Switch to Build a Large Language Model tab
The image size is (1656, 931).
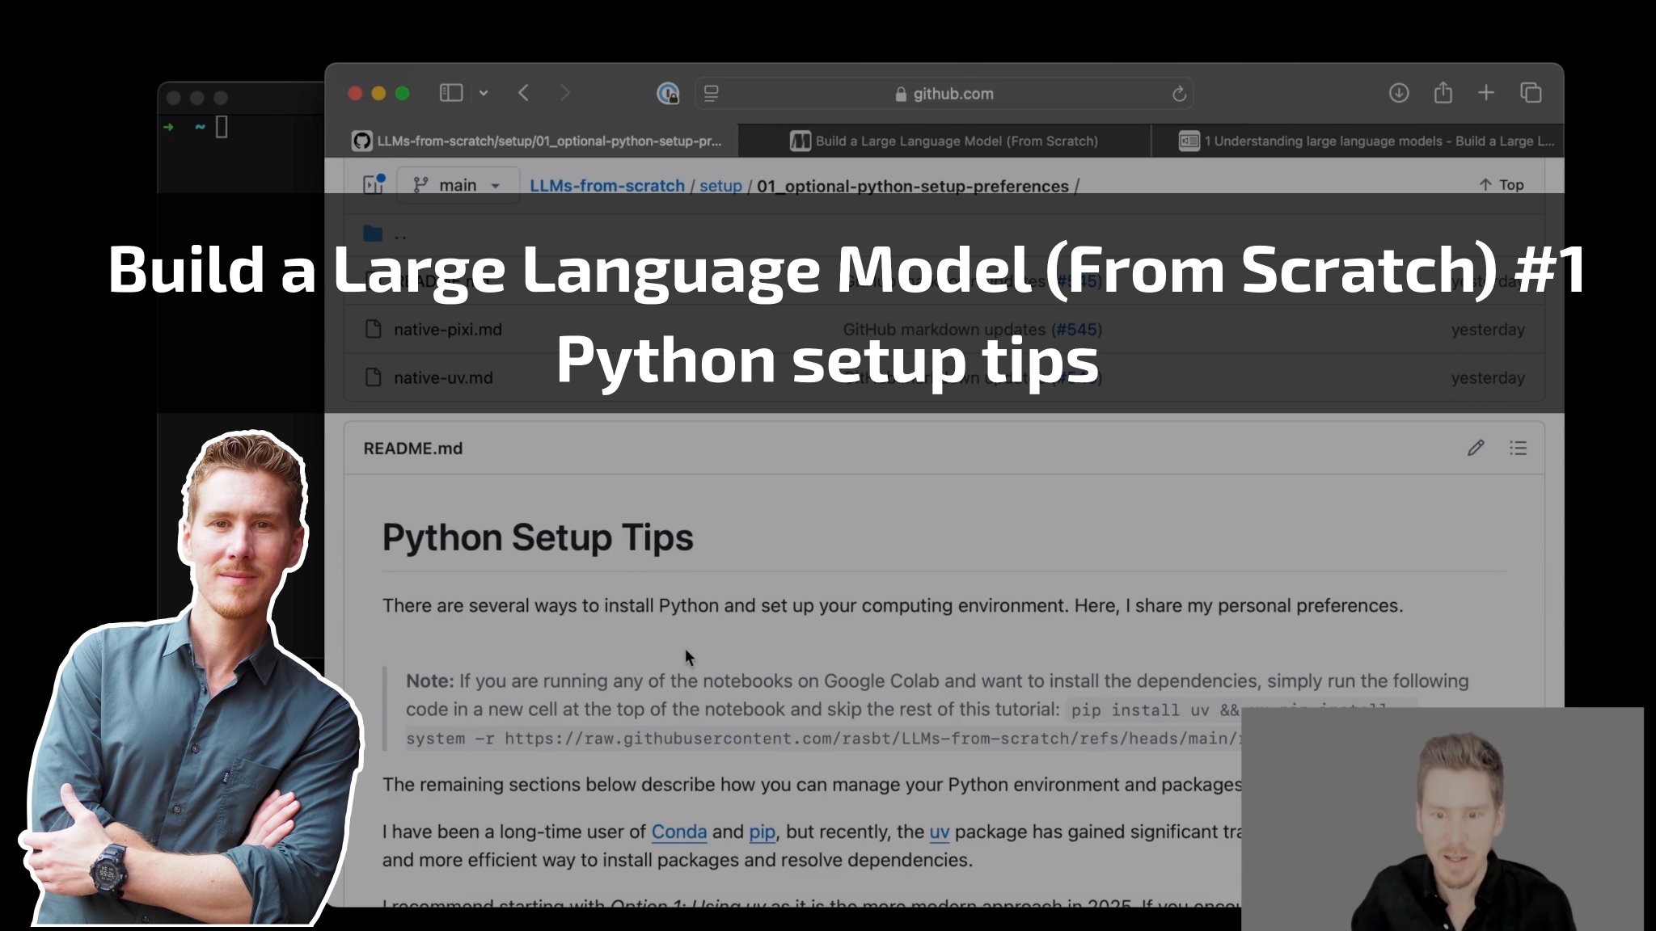[x=944, y=141]
